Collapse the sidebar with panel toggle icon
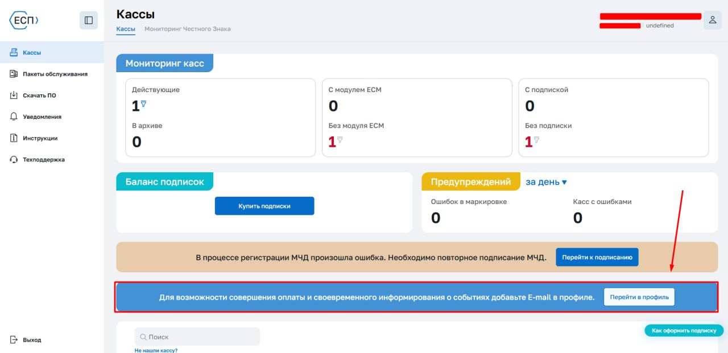This screenshot has width=728, height=353. point(88,20)
